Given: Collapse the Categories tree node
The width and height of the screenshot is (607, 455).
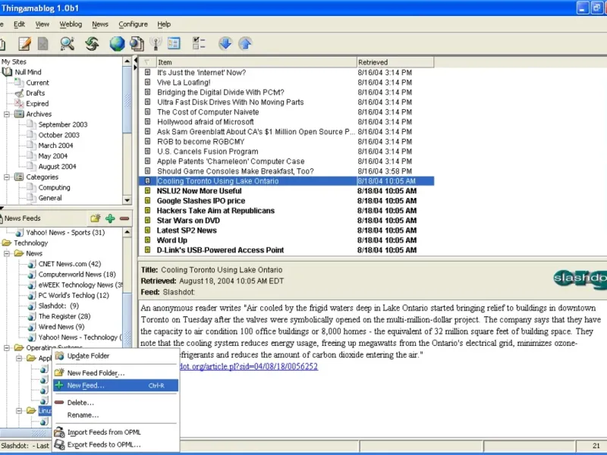Looking at the screenshot, I should click(x=7, y=177).
